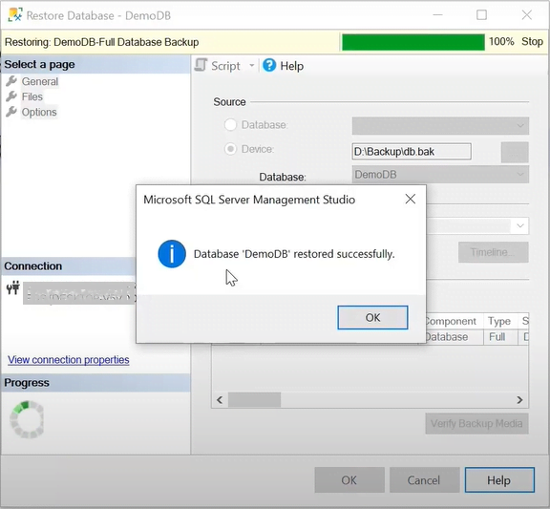The height and width of the screenshot is (509, 550).
Task: Click the Select a page header
Action: (95, 65)
